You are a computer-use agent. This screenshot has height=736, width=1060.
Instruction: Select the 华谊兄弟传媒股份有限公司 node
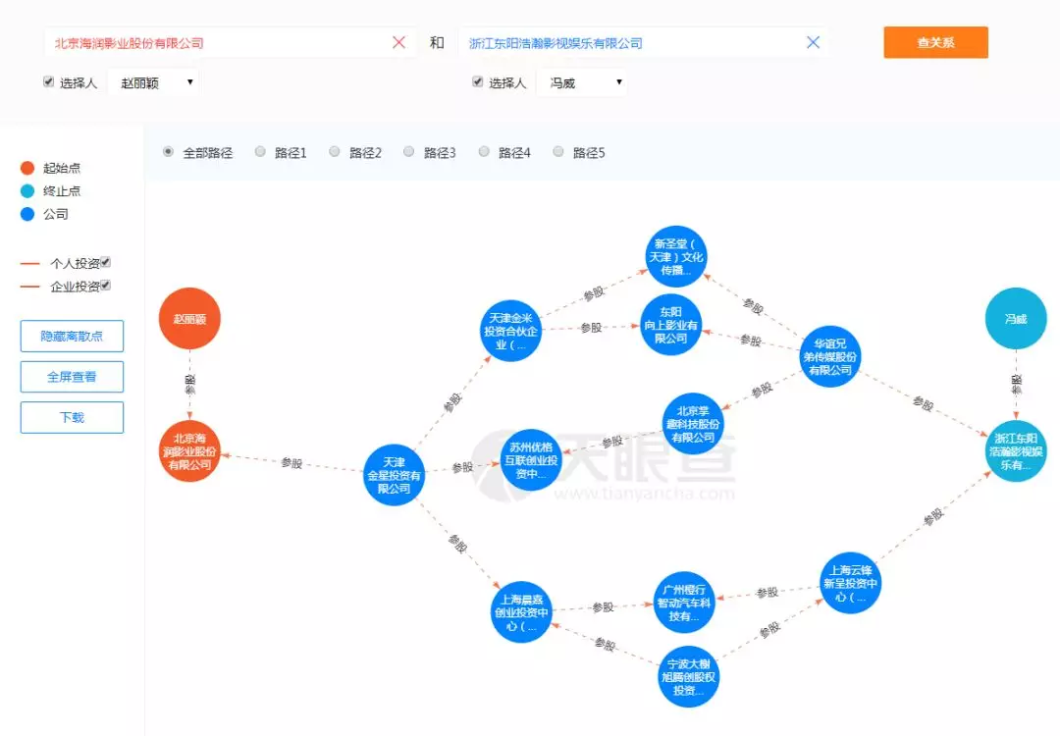[830, 355]
